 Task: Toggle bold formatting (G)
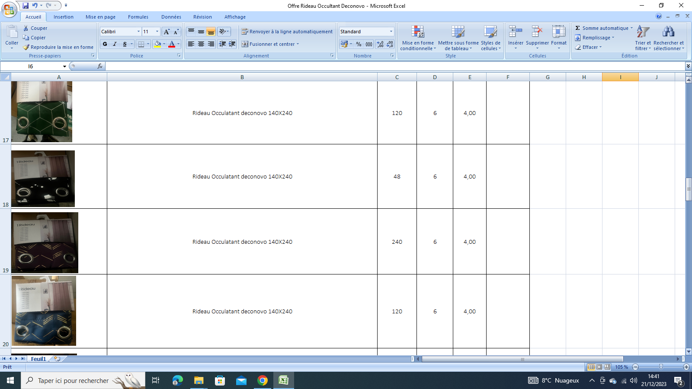[x=105, y=44]
